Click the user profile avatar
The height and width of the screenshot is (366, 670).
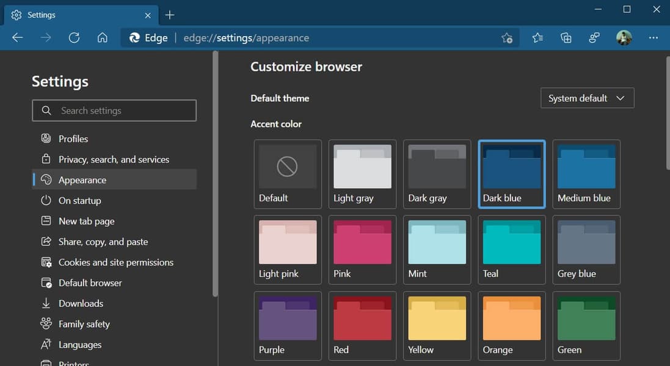(x=624, y=38)
